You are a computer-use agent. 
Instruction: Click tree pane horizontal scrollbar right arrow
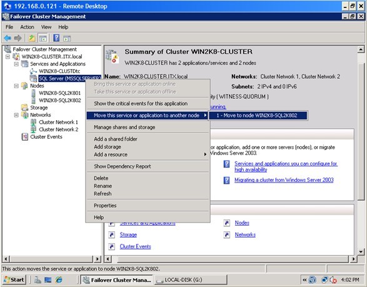click(x=98, y=259)
